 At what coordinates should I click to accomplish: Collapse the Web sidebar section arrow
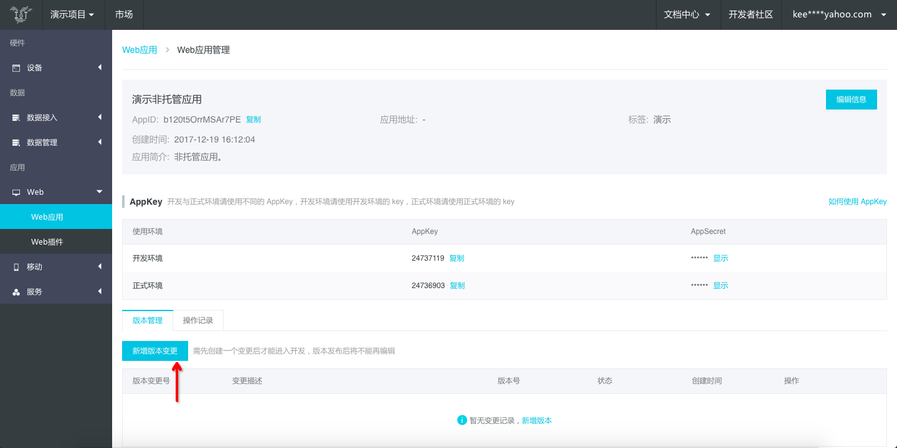click(x=100, y=192)
